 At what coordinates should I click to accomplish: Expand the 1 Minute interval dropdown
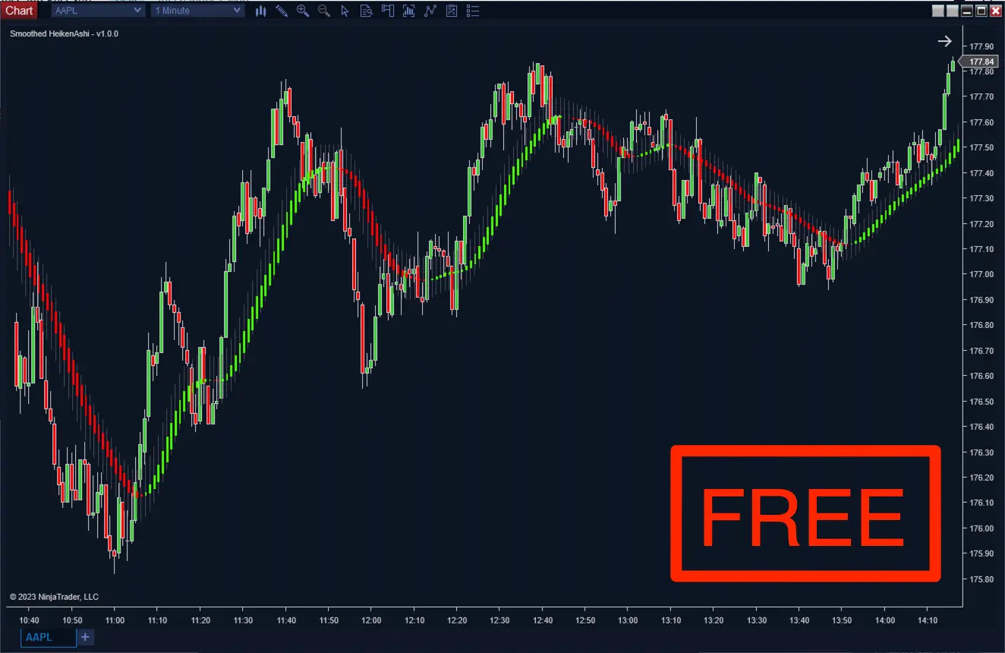(x=197, y=11)
